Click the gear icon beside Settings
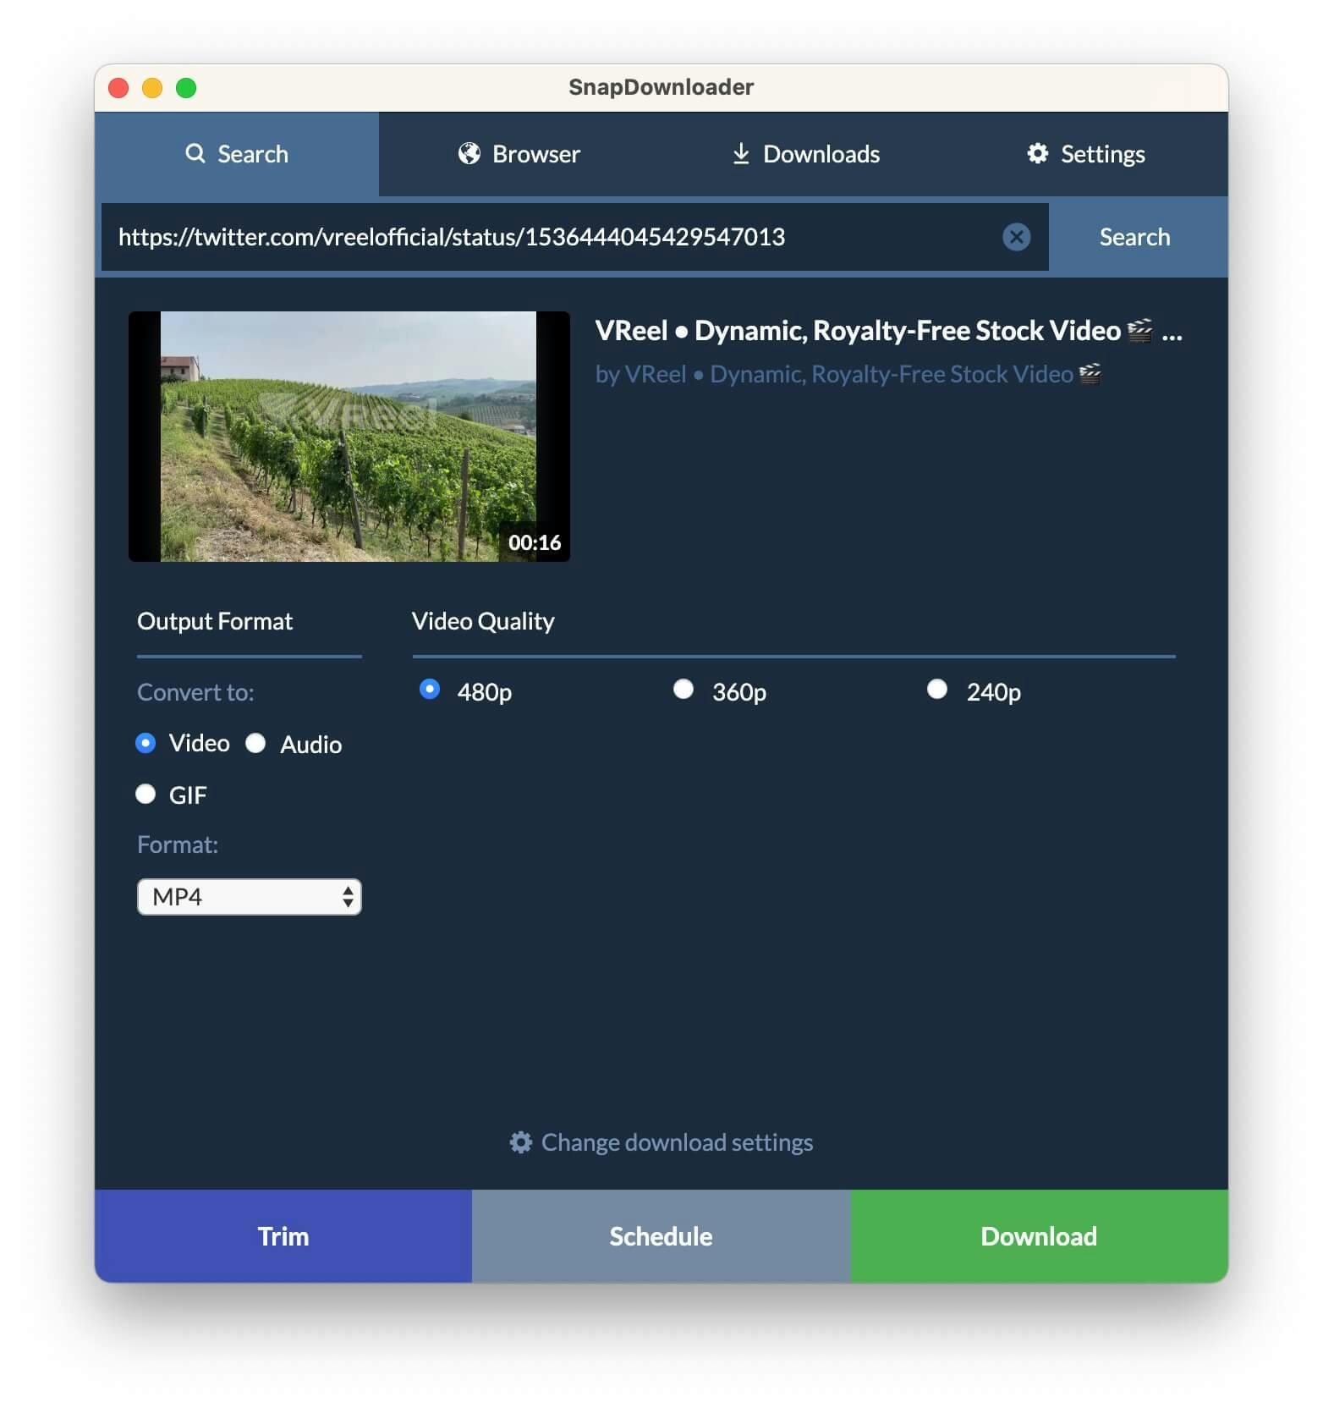The height and width of the screenshot is (1408, 1323). pyautogui.click(x=1038, y=153)
